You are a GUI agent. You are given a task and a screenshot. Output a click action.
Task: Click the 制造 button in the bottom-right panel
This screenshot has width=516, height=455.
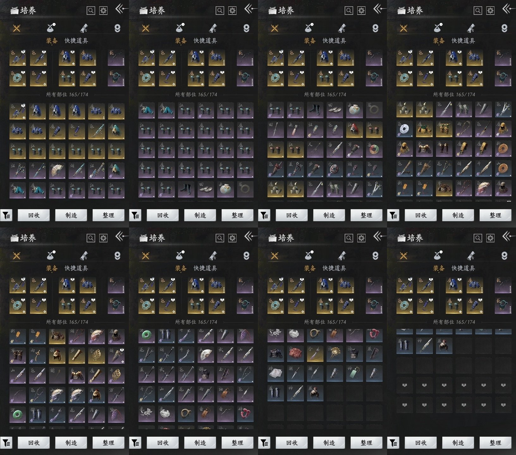tap(458, 443)
